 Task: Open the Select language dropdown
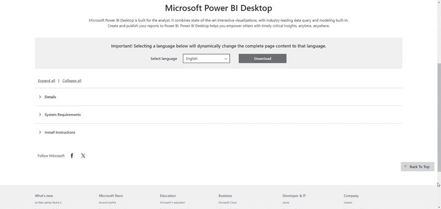[206, 59]
